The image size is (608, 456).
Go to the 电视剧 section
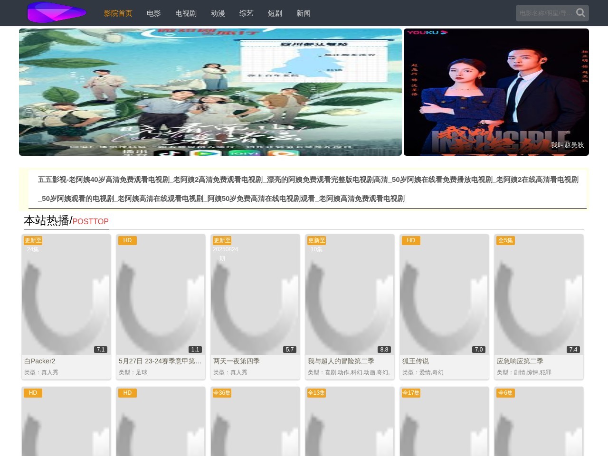(186, 13)
